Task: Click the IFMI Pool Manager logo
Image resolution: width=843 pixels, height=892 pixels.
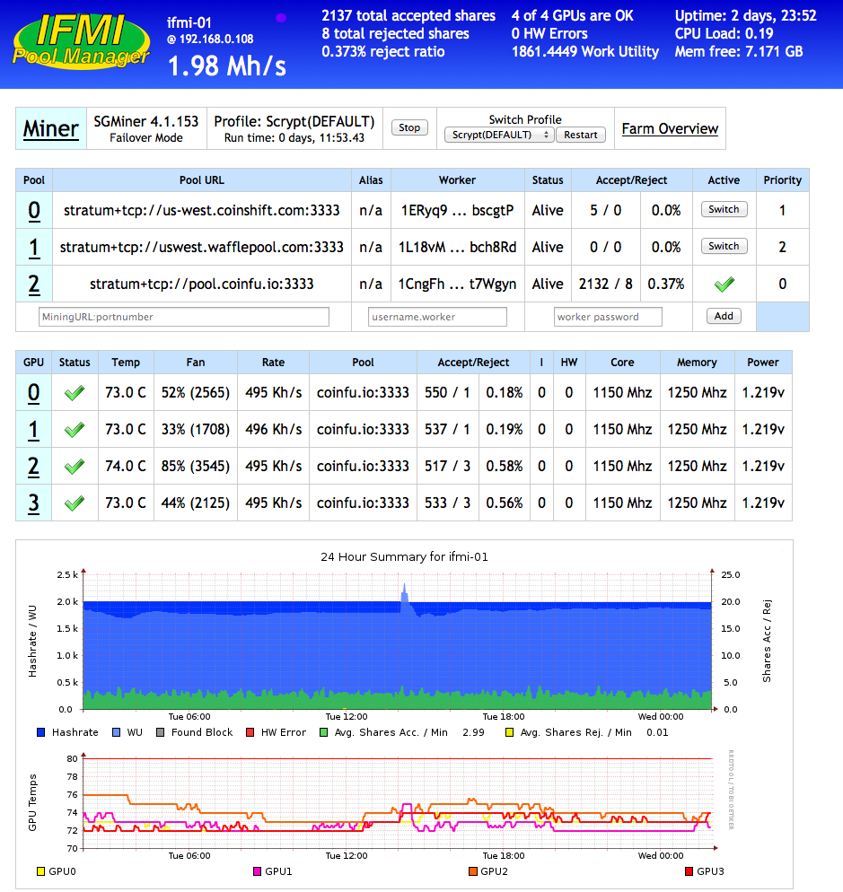Action: tap(81, 41)
